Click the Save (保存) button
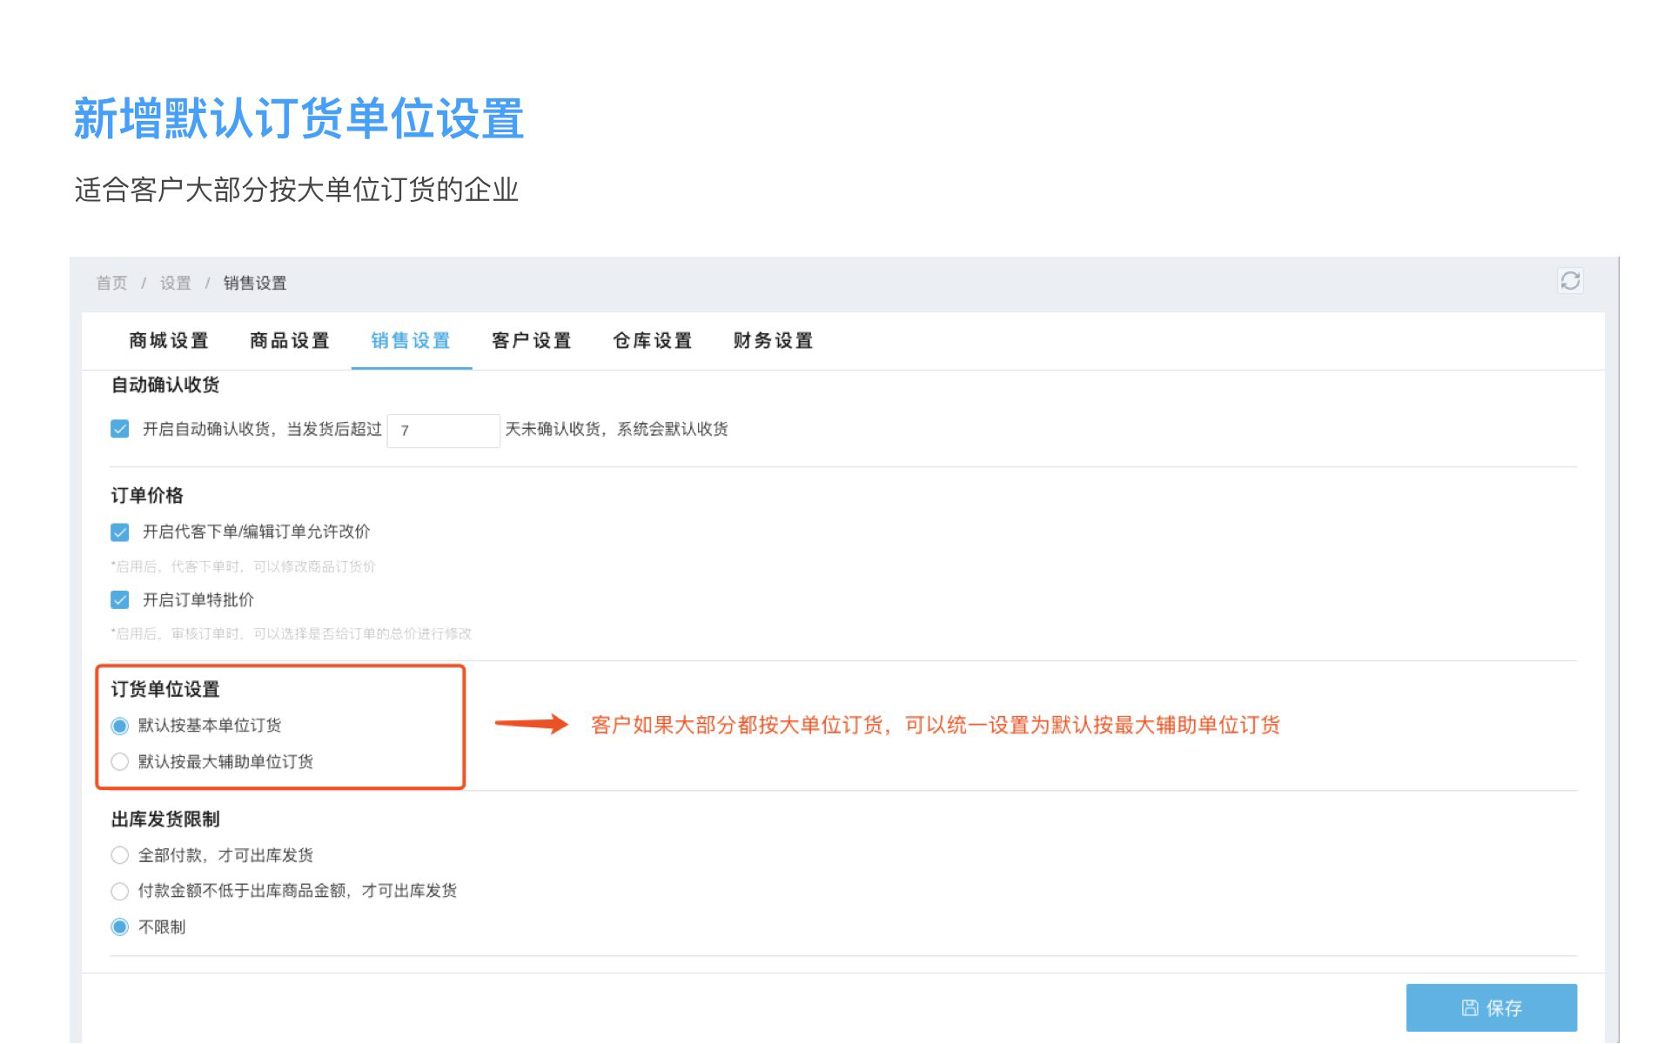 coord(1491,1007)
